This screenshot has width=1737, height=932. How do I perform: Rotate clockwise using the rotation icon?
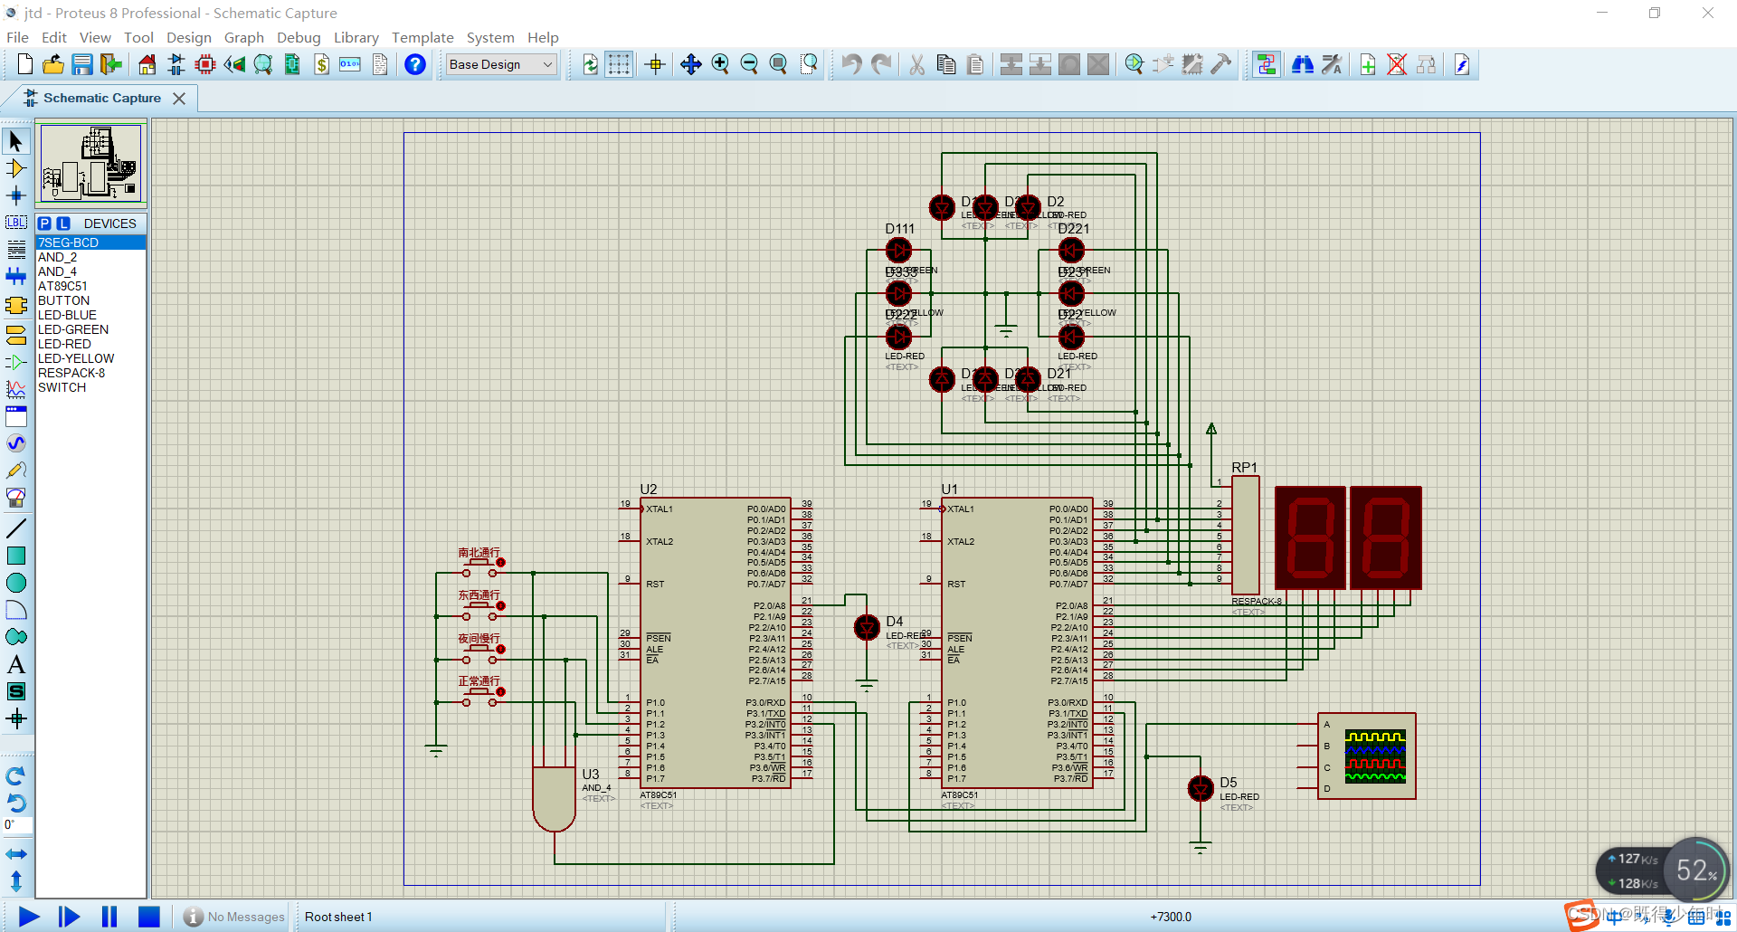point(16,776)
